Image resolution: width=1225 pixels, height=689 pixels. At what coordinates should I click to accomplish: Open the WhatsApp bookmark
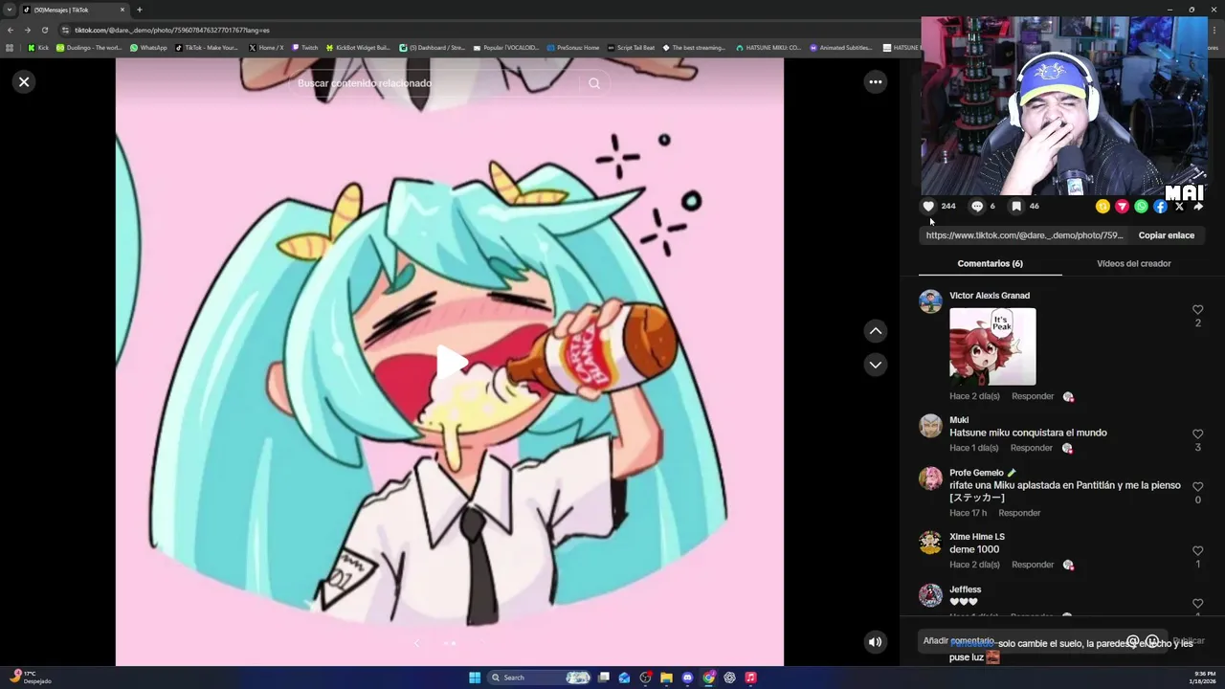[x=148, y=48]
